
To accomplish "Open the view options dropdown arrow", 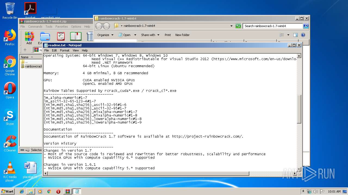I will pyautogui.click(x=288, y=35).
